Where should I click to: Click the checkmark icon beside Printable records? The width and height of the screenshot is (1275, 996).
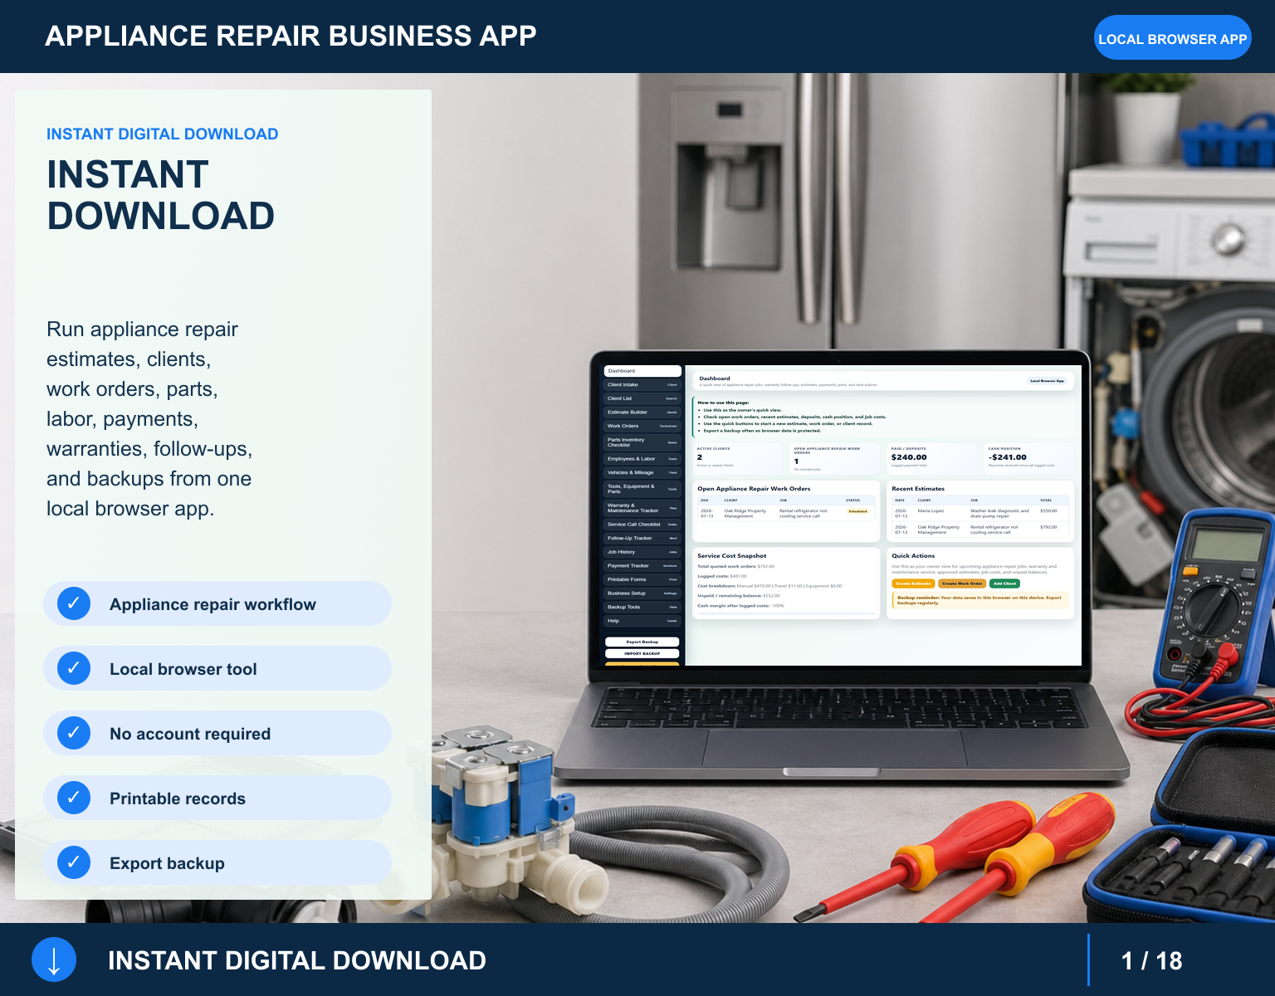click(74, 798)
